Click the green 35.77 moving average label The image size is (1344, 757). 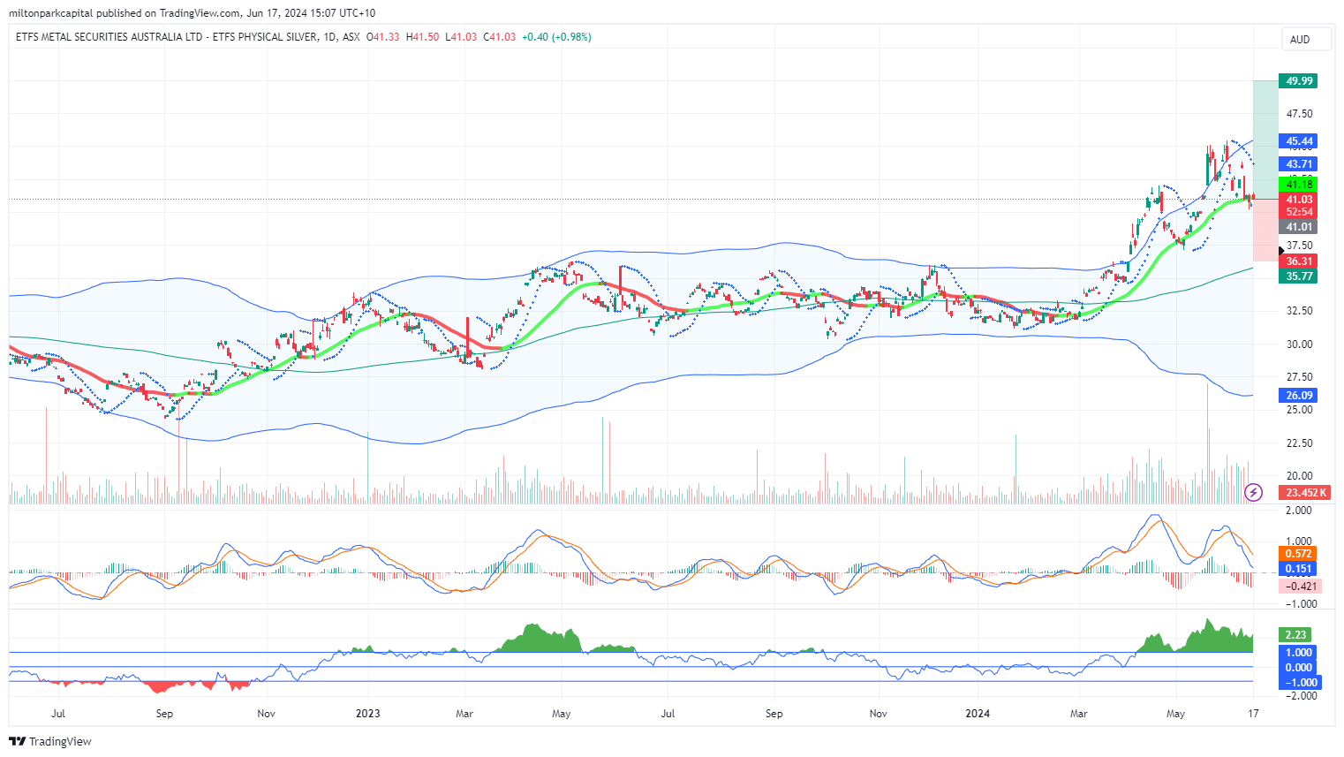(1298, 276)
